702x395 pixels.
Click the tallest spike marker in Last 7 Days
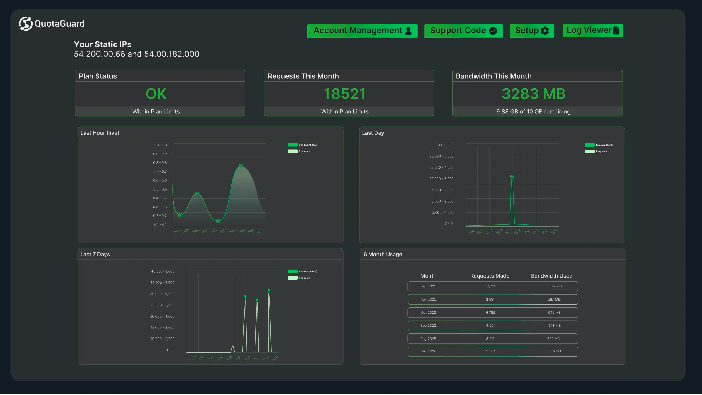tap(268, 291)
